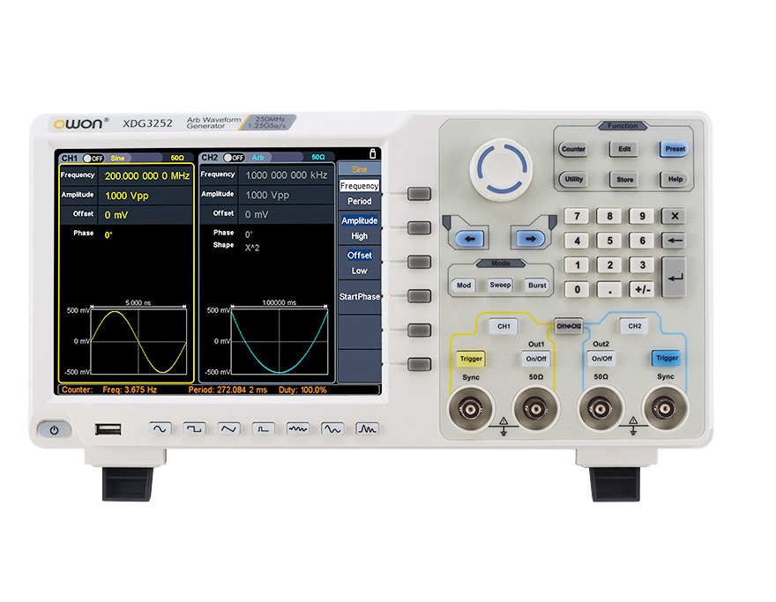
Task: Tap the backspace arrow key on keypad
Action: 674,241
